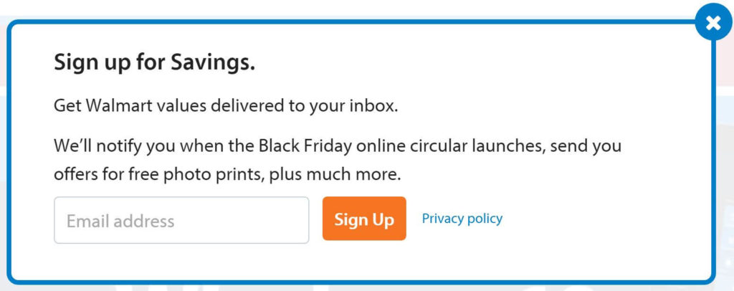The image size is (734, 291).
Task: Click the 'Get Walmart values delivered' text line
Action: click(x=226, y=106)
